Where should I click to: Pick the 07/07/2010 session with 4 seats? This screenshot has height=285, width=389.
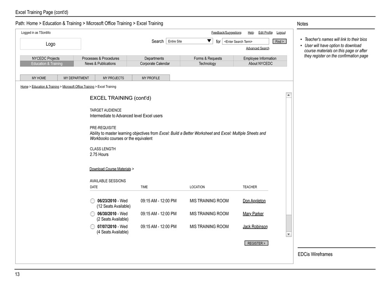[x=92, y=227]
